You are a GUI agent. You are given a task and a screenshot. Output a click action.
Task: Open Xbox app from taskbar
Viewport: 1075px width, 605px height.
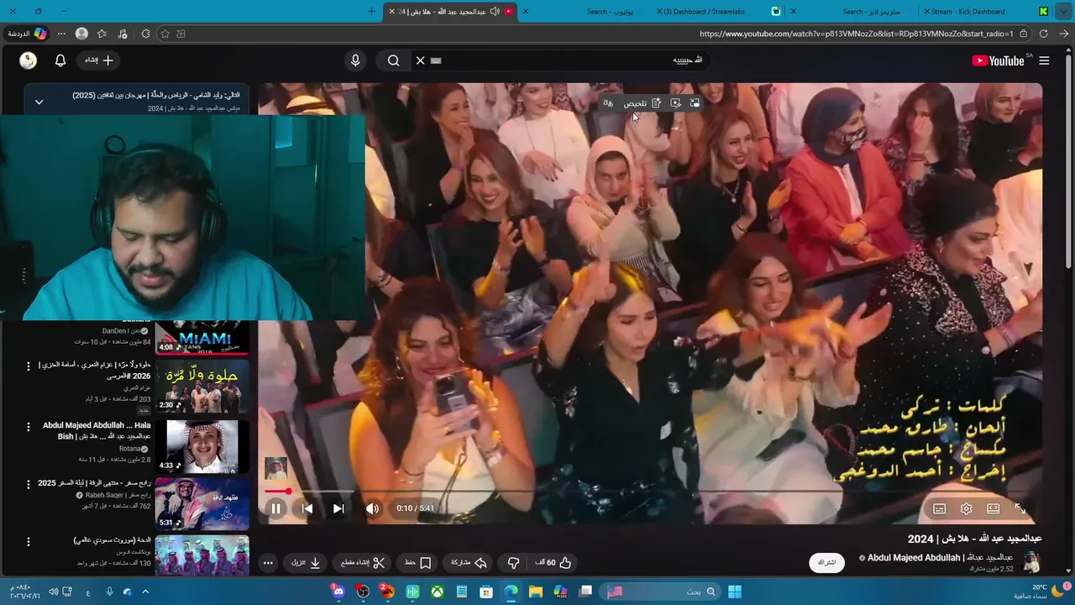(438, 592)
